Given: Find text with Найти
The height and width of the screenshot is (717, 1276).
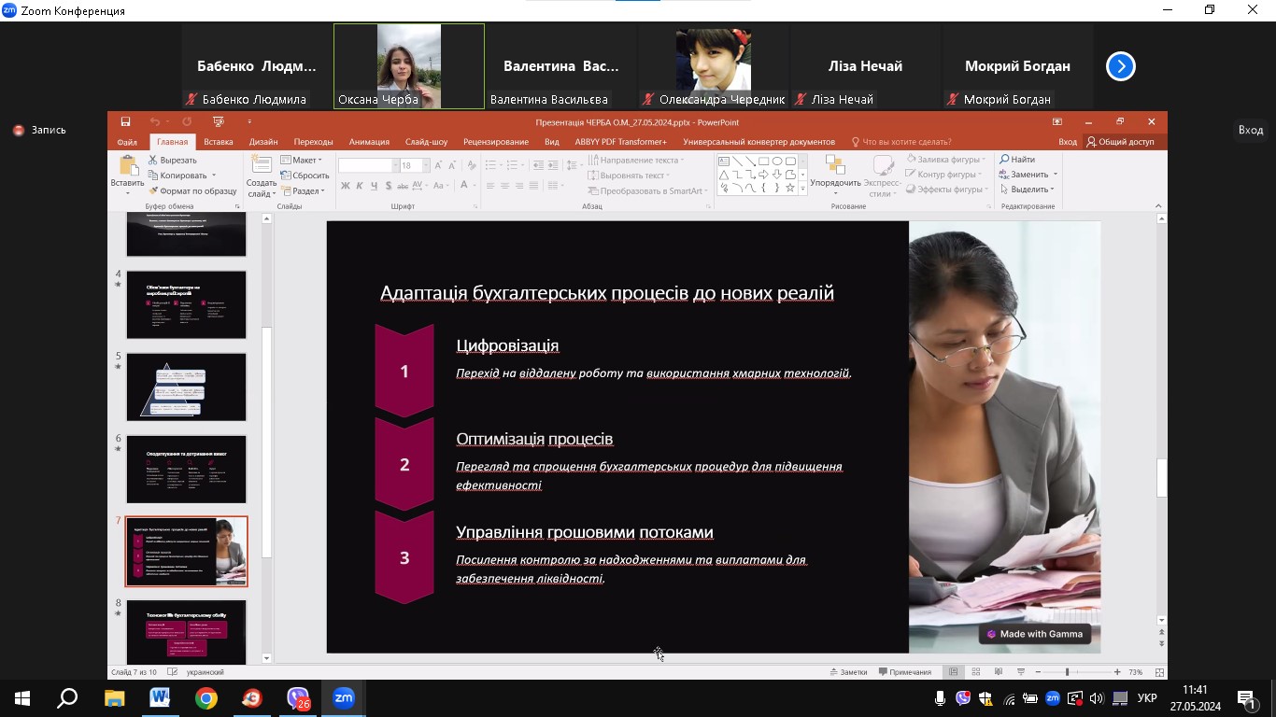Looking at the screenshot, I should pyautogui.click(x=1017, y=160).
